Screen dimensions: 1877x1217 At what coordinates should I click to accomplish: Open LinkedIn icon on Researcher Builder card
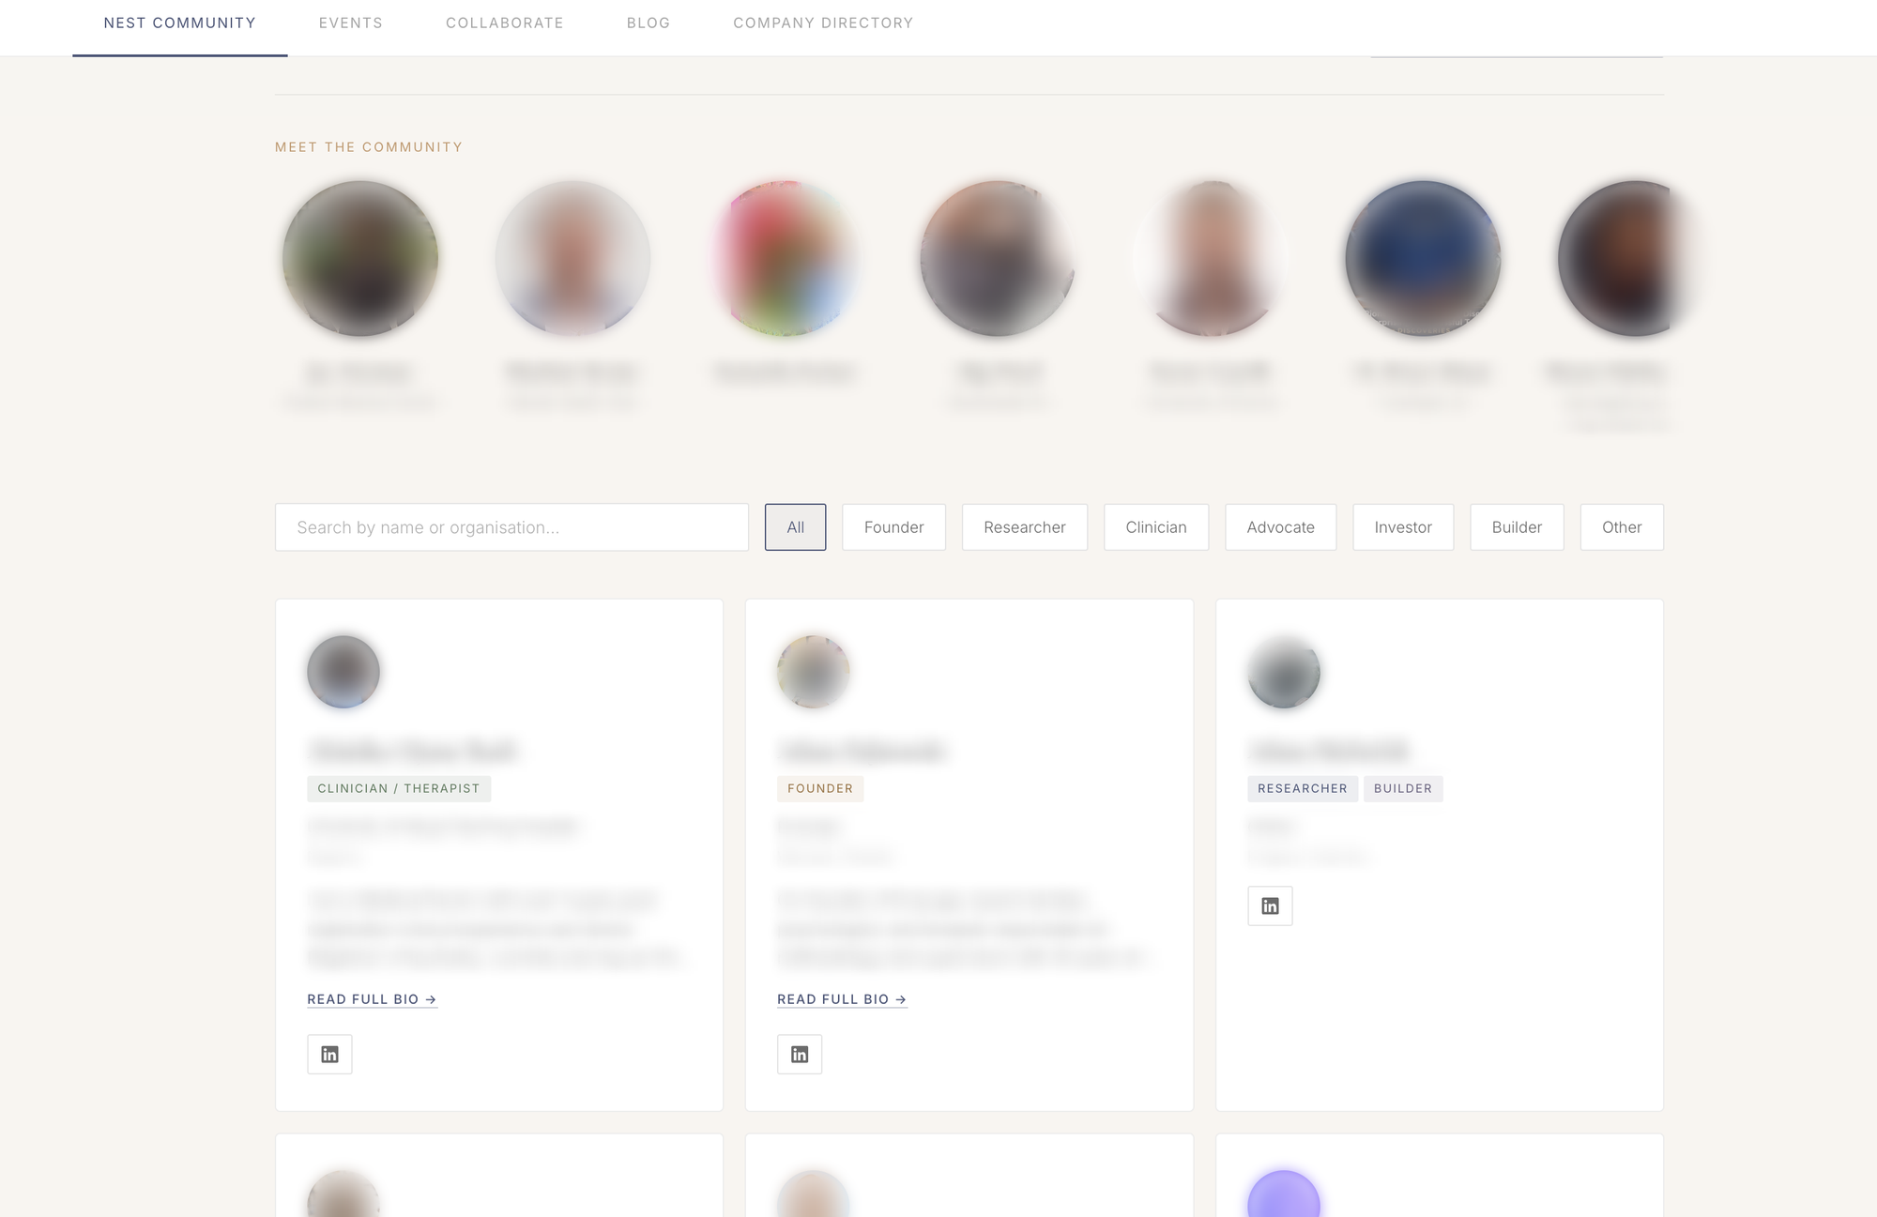(1270, 905)
